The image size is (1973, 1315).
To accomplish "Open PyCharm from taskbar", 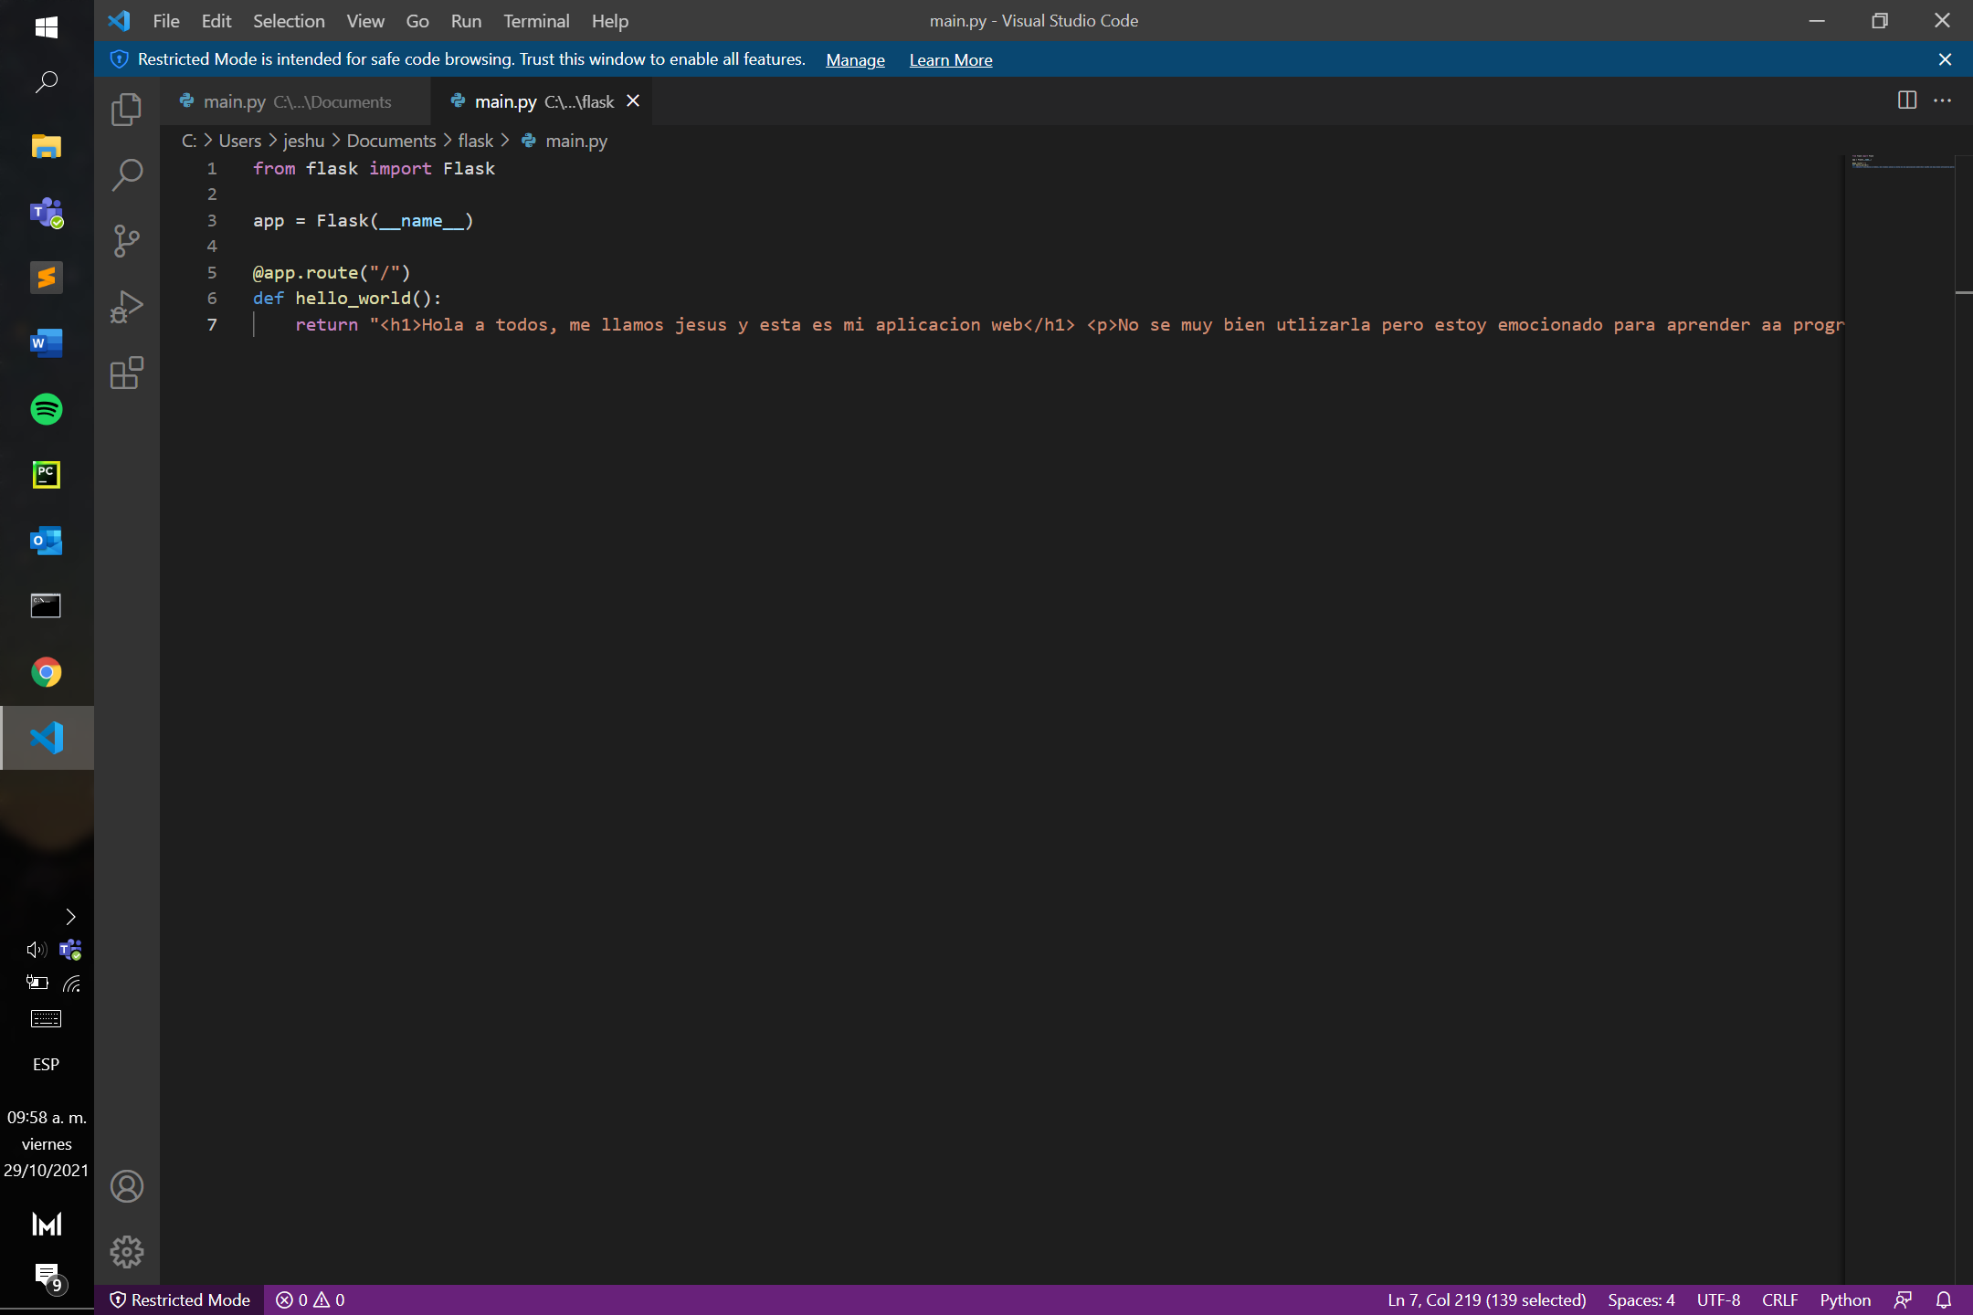I will 47,475.
